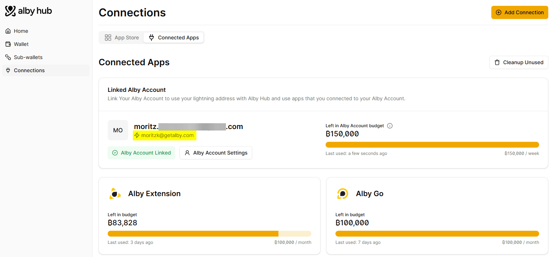Open Alby Account Settings
Image resolution: width=553 pixels, height=257 pixels.
coord(216,153)
